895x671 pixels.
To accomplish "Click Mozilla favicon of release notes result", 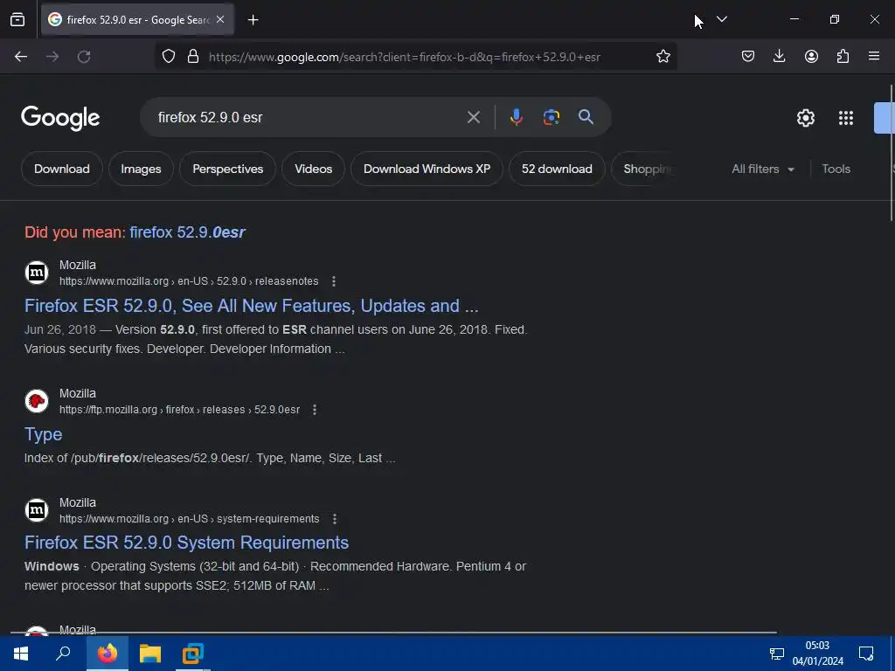I will tap(37, 273).
